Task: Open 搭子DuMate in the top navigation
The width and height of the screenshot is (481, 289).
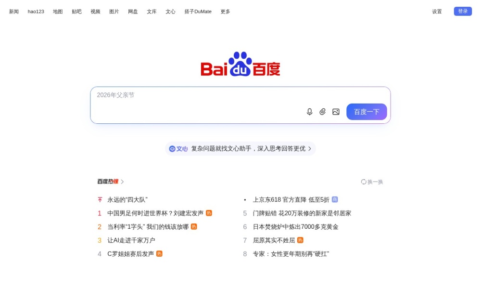Action: tap(198, 12)
